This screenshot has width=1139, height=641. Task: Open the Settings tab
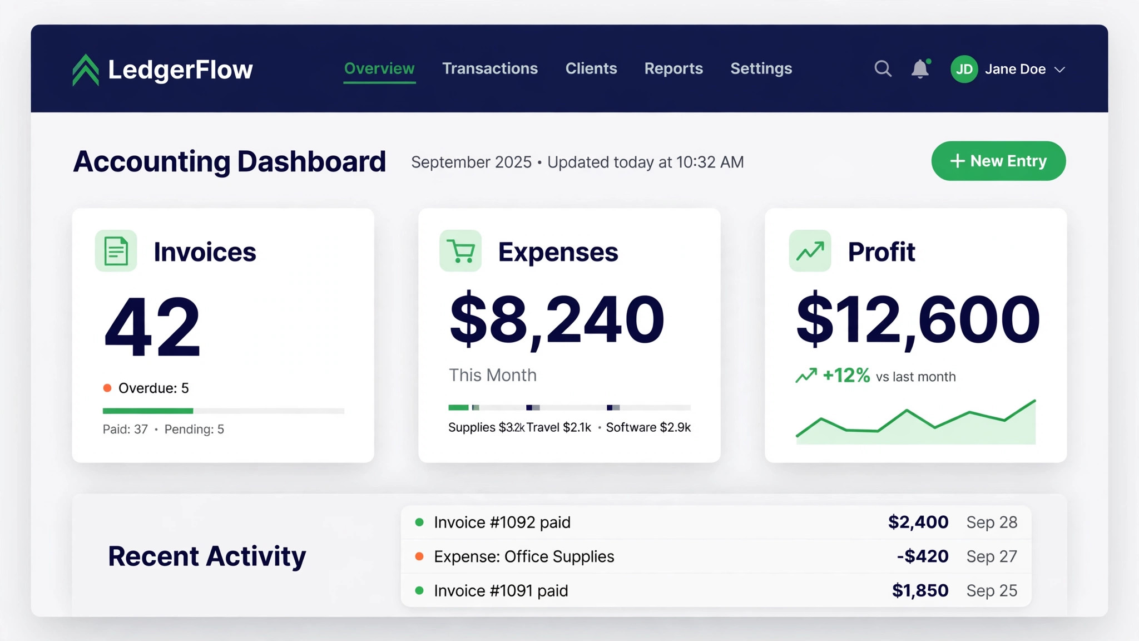pos(761,68)
